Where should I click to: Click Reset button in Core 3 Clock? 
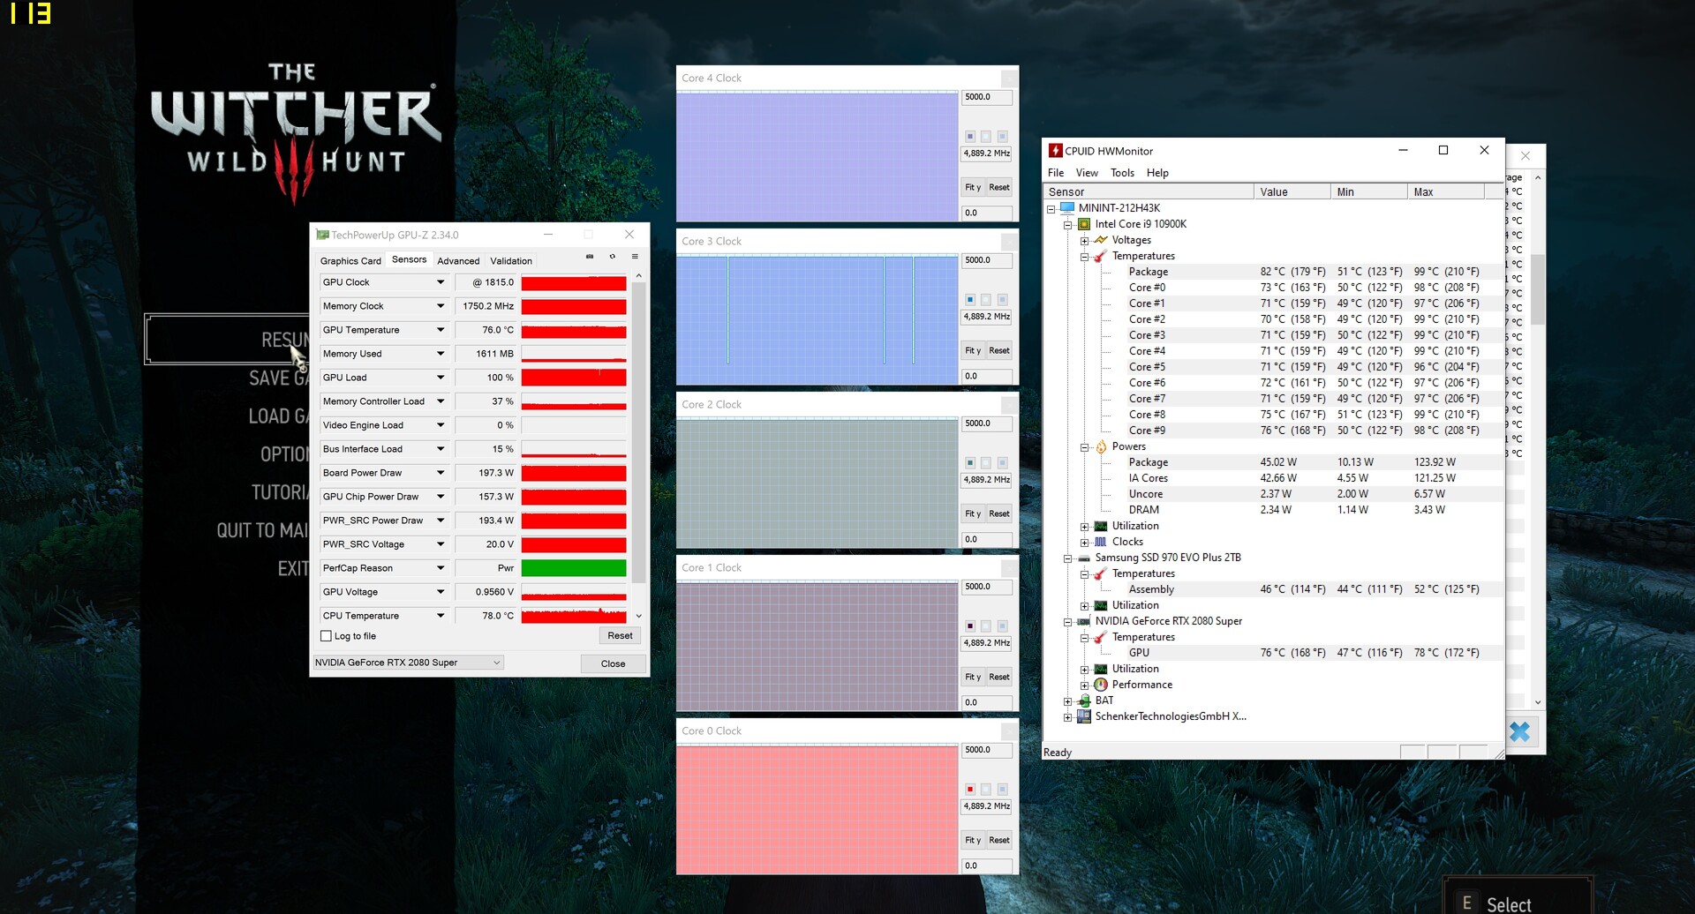coord(999,350)
